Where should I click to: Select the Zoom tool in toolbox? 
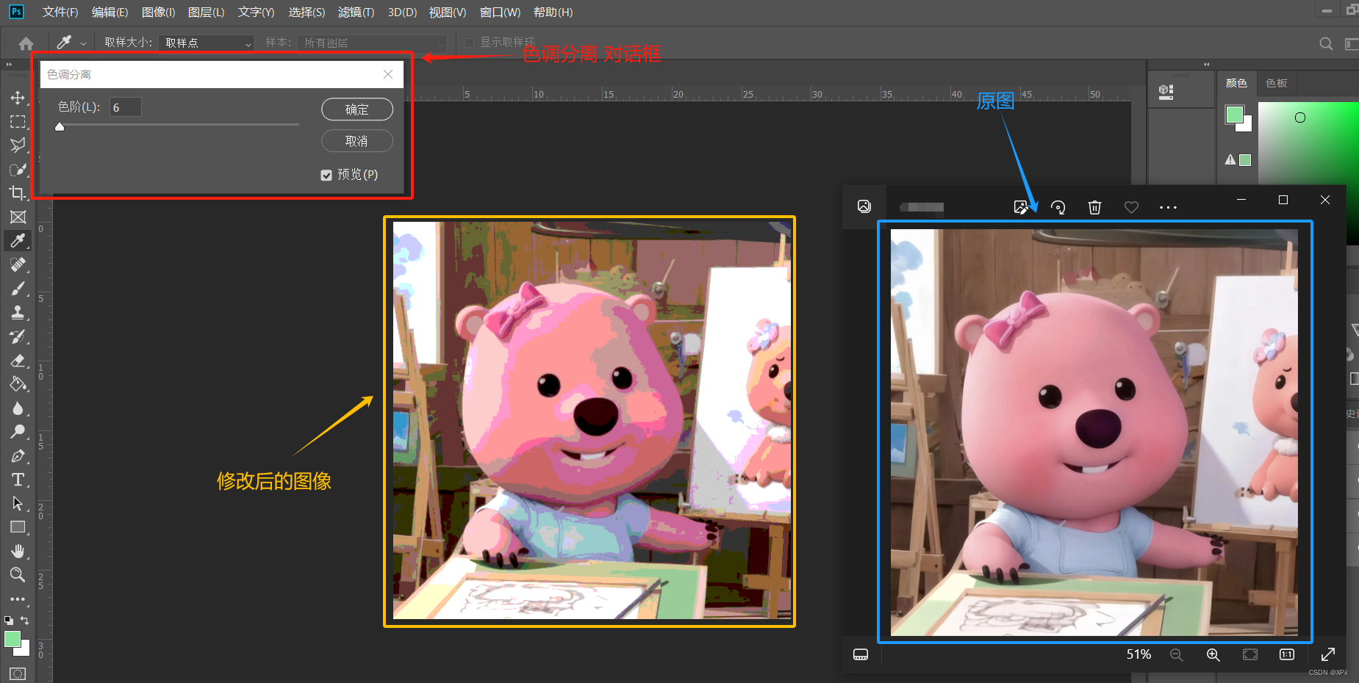point(18,574)
